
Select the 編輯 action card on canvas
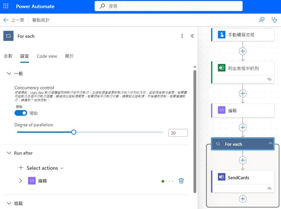(243, 111)
